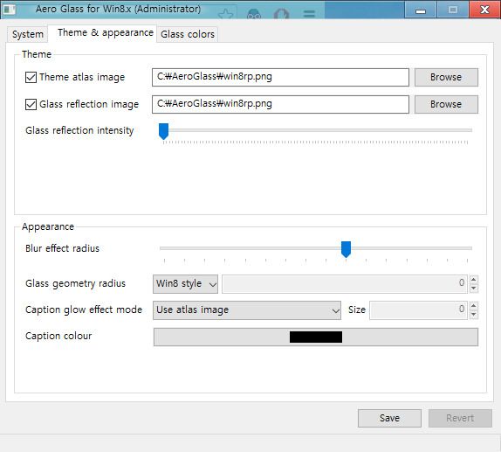
Task: Click the Glass geometry radius value field
Action: pyautogui.click(x=345, y=284)
